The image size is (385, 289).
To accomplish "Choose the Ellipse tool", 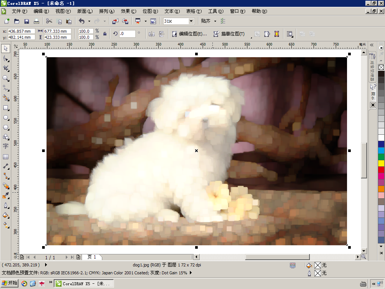I will point(6,117).
